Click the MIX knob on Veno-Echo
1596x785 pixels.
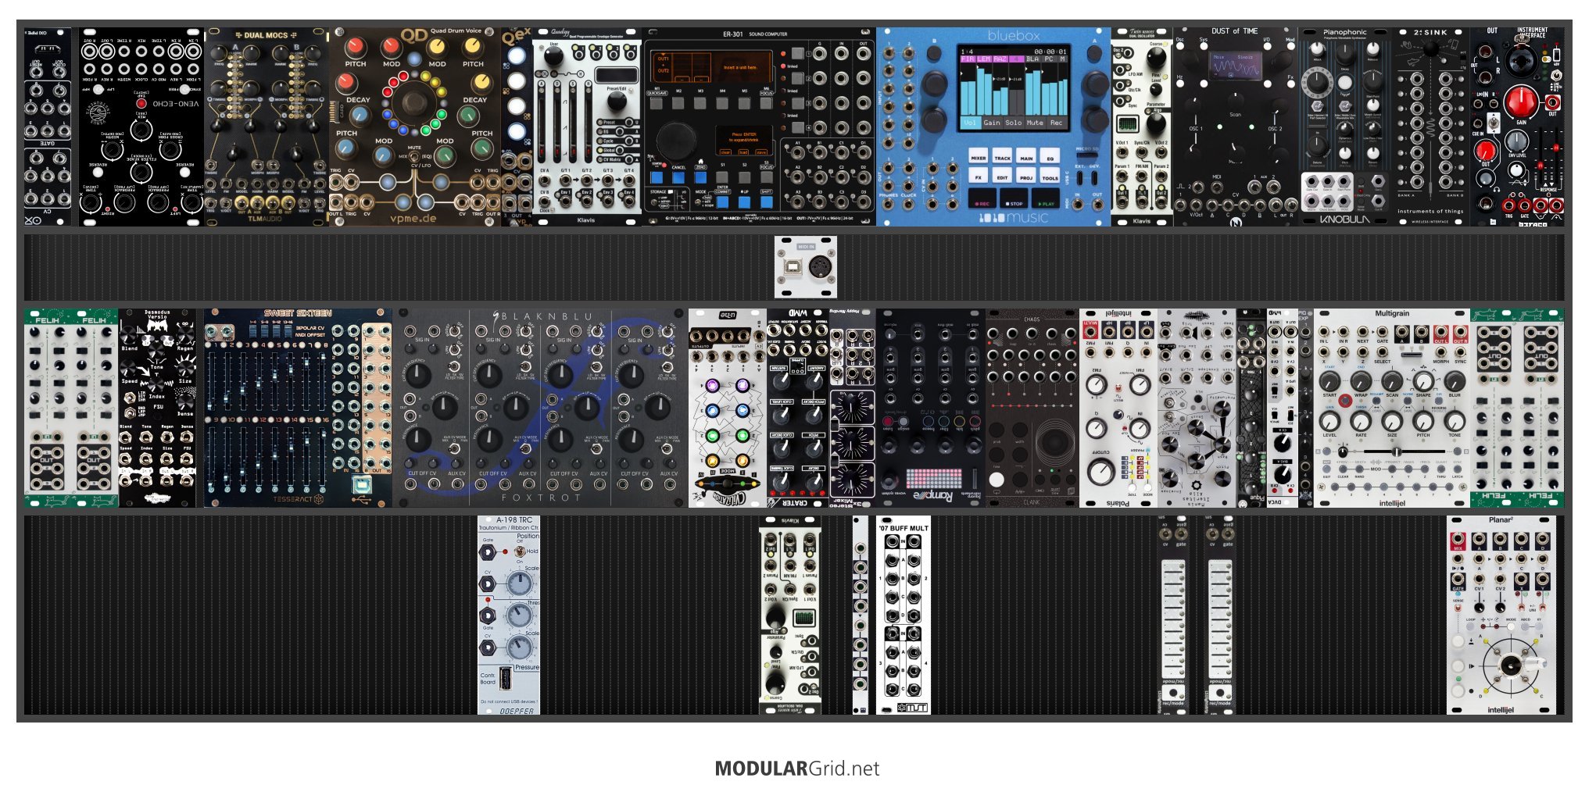click(141, 130)
